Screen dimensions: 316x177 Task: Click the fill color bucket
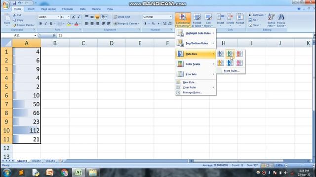pyautogui.click(x=69, y=24)
